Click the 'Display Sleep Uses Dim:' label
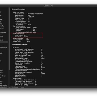This screenshot has height=97, width=97. click(22, 63)
